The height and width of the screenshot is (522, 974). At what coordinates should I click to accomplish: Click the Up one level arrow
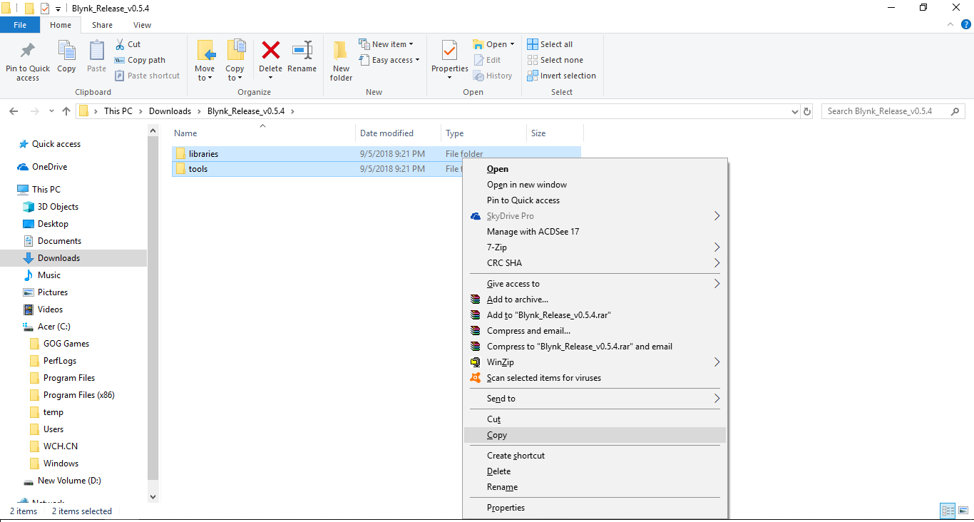tap(66, 111)
